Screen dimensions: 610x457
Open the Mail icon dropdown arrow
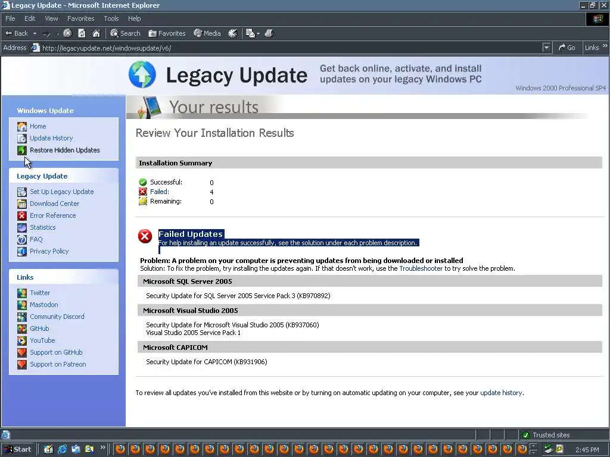258,34
